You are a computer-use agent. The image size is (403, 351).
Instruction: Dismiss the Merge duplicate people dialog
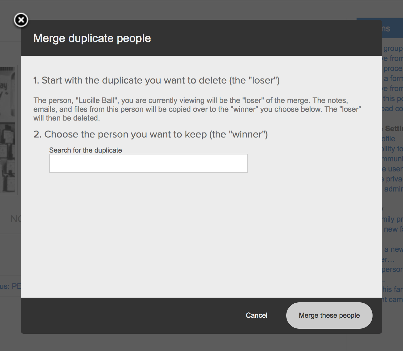tap(21, 20)
